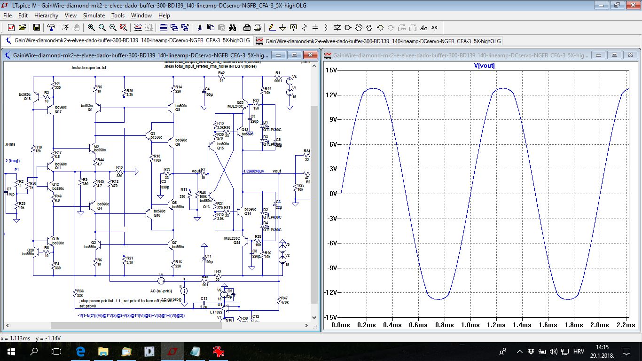The height and width of the screenshot is (361, 642).
Task: Switch to the waveform plot document tab
Action: [x=379, y=41]
